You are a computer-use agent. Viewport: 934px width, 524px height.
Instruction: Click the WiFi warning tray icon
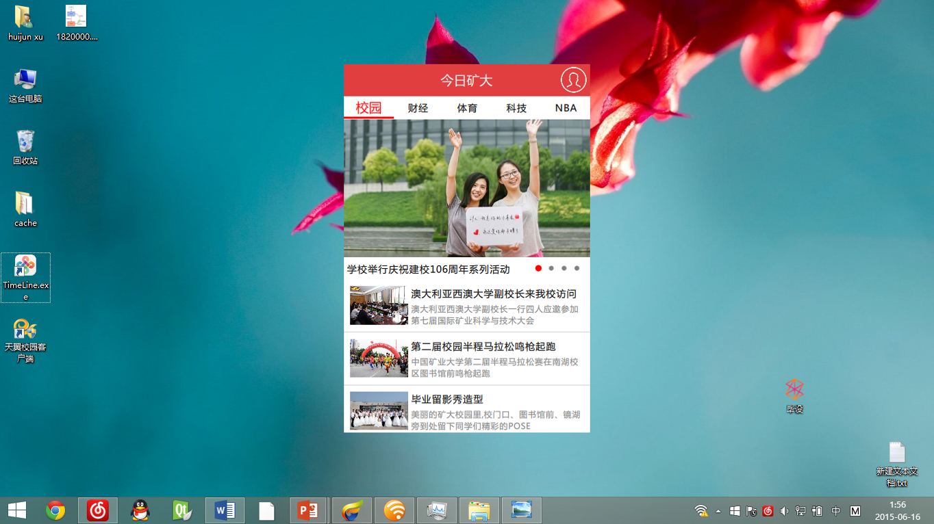tap(701, 511)
